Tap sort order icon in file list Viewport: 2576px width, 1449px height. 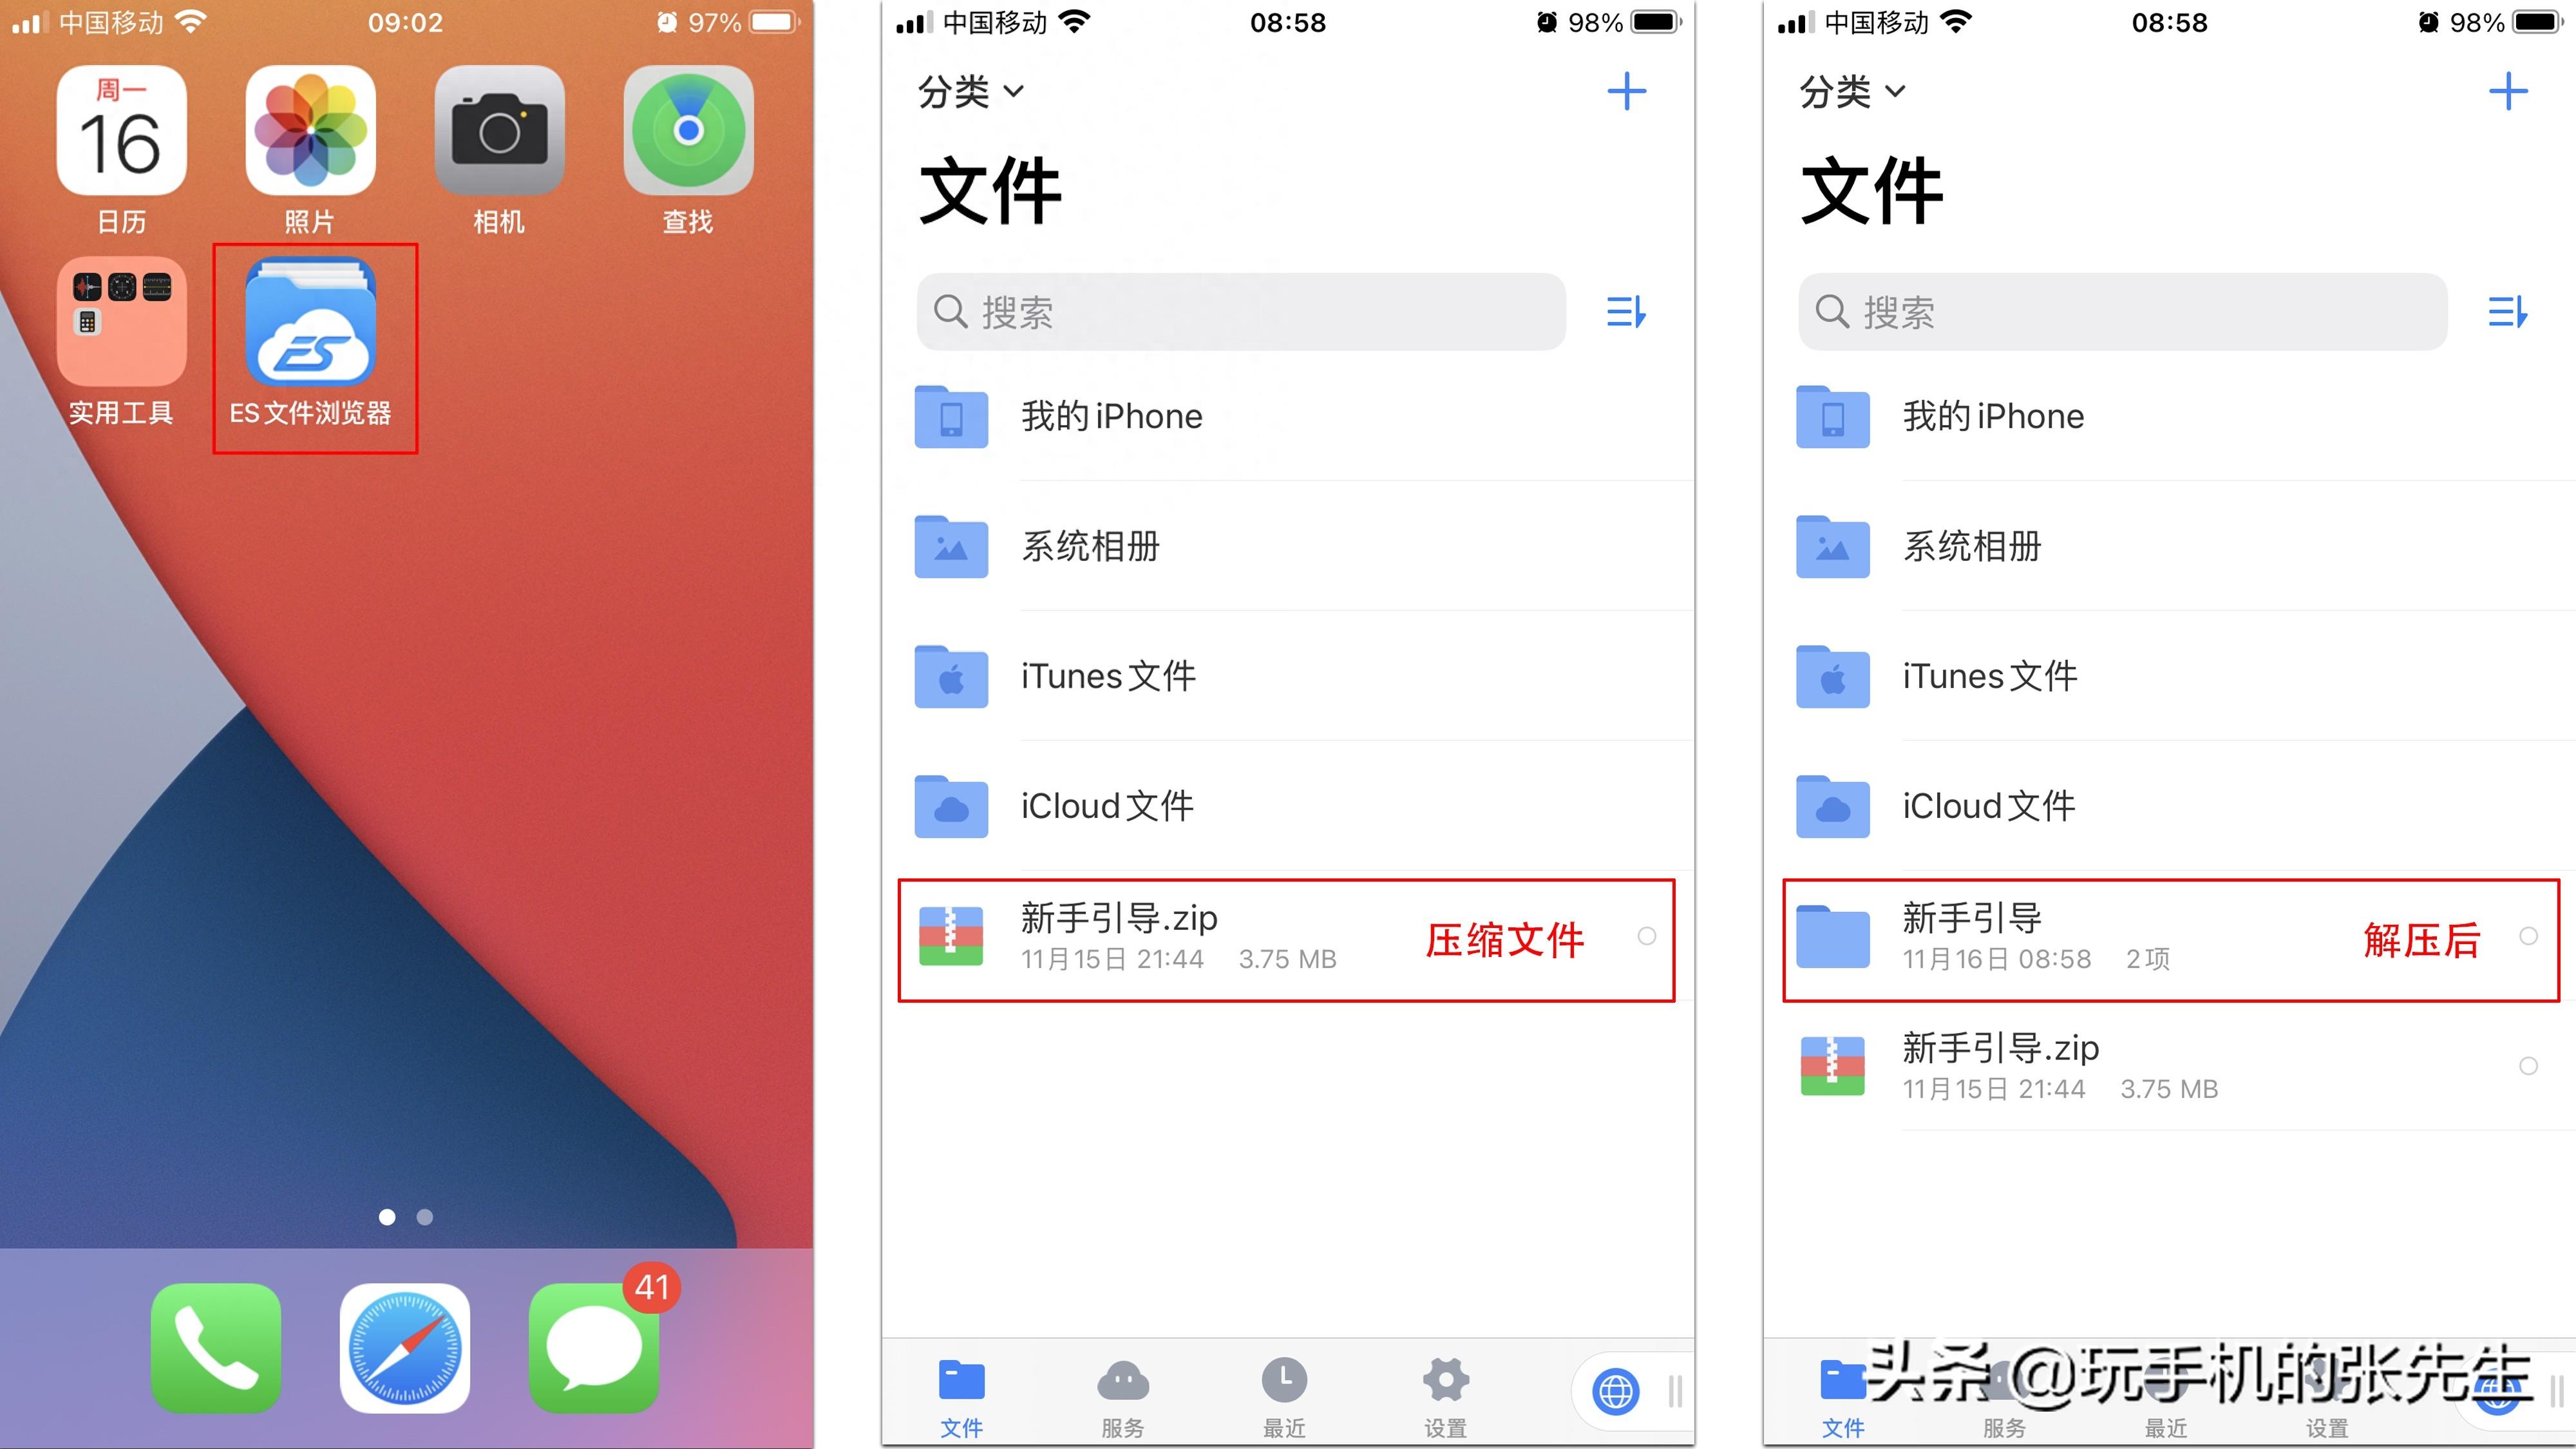click(1624, 312)
